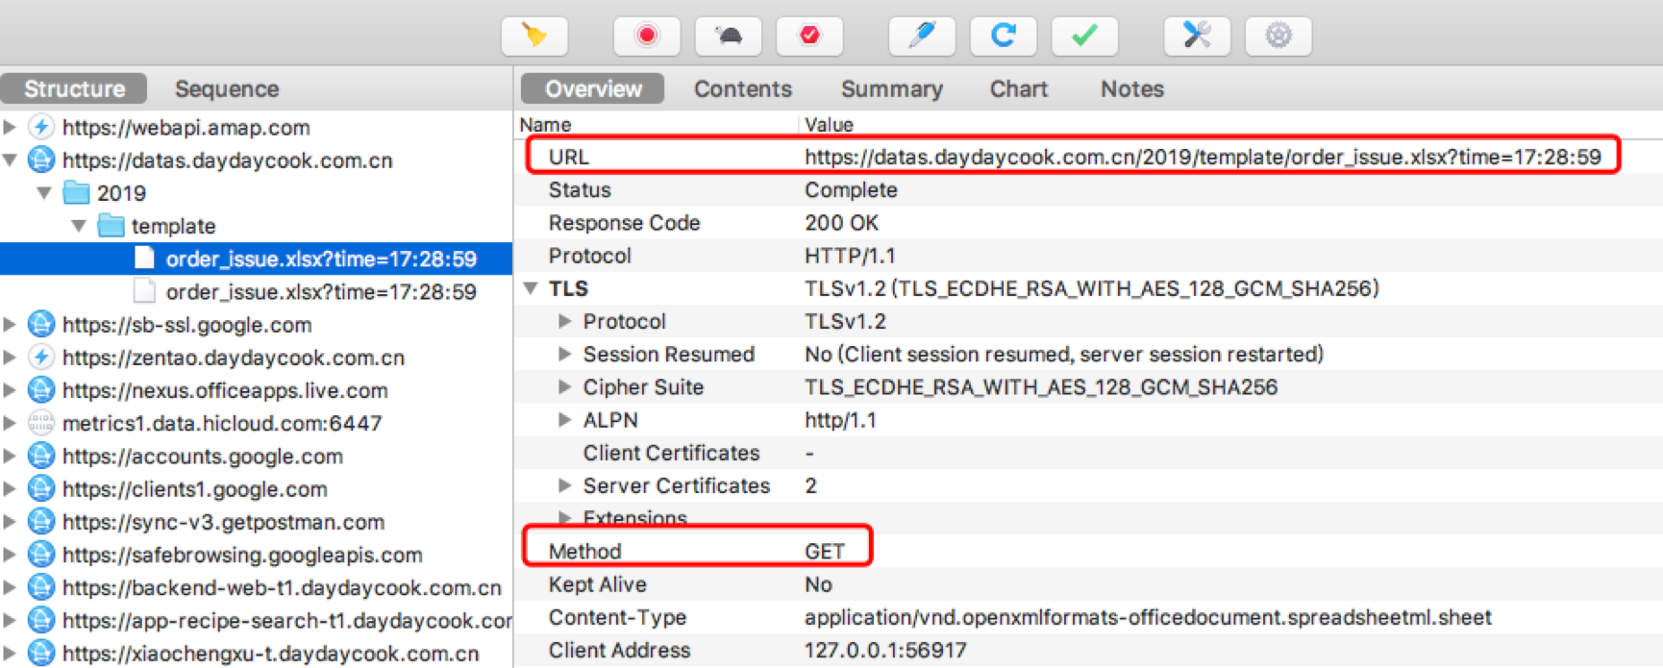
Task: Select the https://sync-v3.getpostman.com host
Action: 223,522
